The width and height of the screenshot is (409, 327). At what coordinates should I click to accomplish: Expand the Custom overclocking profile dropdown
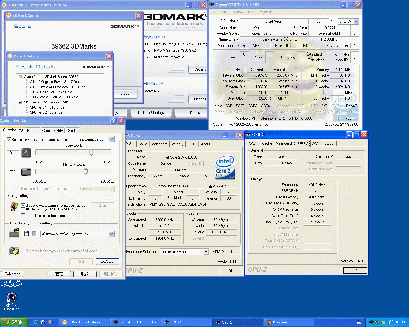[112, 234]
